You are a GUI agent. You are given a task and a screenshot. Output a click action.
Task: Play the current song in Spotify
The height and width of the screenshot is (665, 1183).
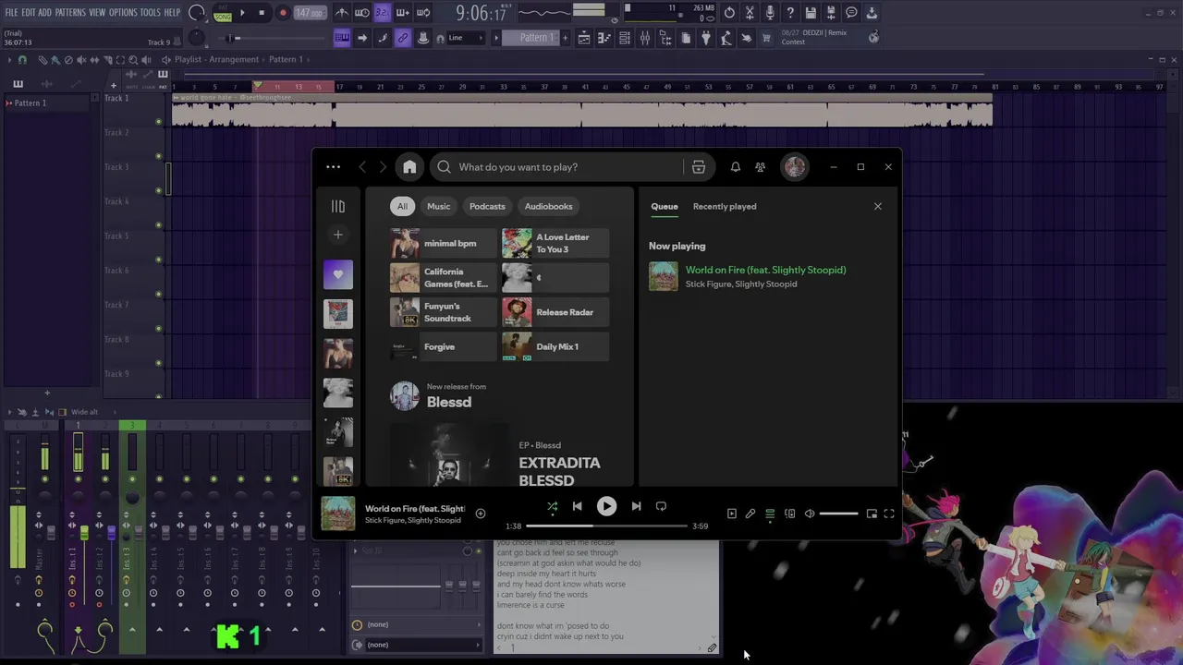(606, 506)
